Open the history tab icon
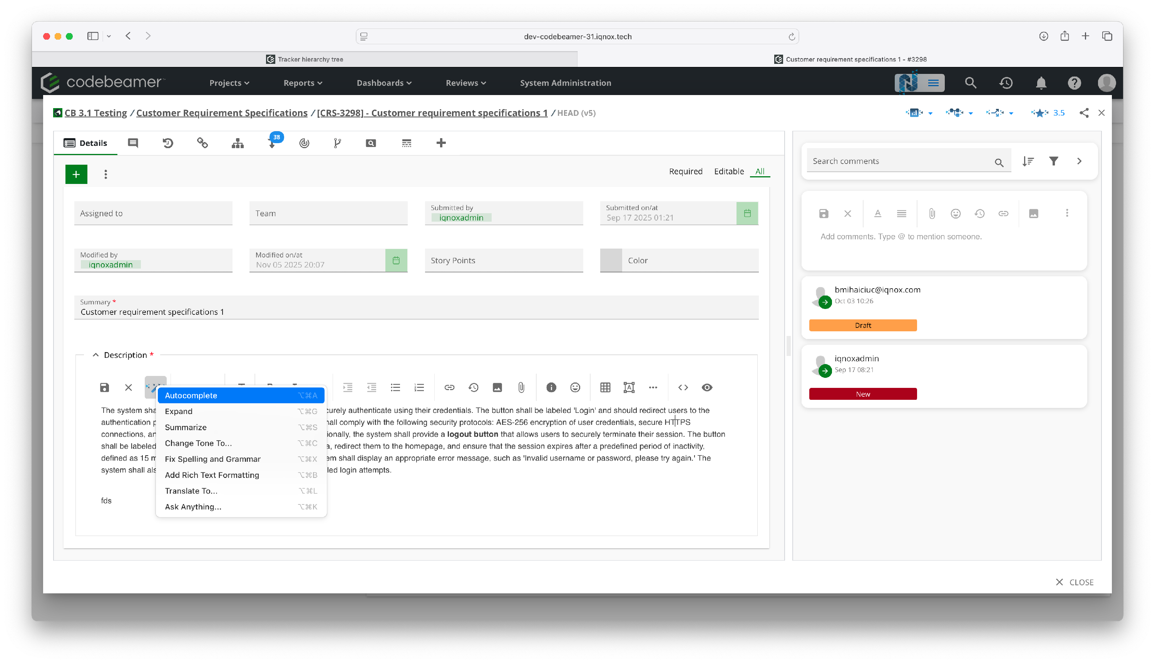Viewport: 1155px width, 663px height. point(168,143)
